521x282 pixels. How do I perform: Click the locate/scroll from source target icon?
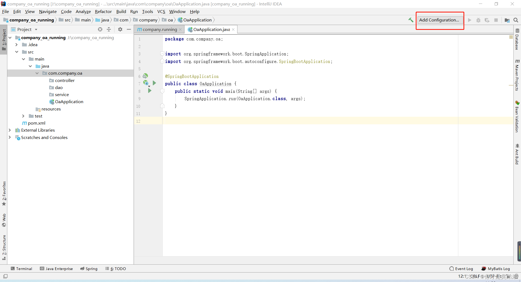coord(100,29)
